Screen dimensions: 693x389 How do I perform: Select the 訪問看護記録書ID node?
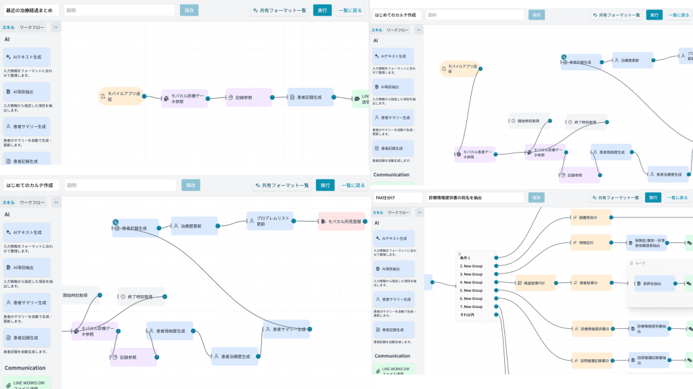pos(591,360)
